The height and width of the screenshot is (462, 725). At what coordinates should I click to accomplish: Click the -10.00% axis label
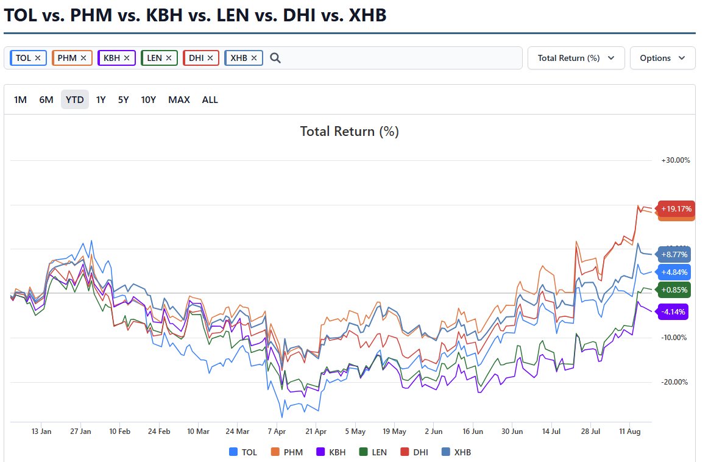point(674,338)
